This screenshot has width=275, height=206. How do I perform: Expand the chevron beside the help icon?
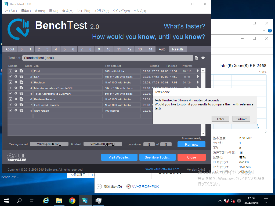click(x=264, y=31)
